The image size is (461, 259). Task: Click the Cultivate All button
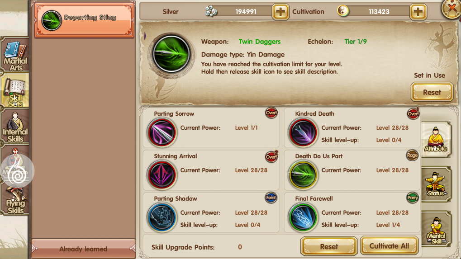coord(389,246)
